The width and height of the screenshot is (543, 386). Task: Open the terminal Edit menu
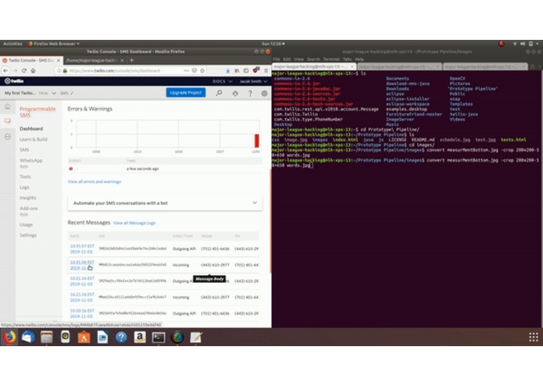tap(287, 59)
